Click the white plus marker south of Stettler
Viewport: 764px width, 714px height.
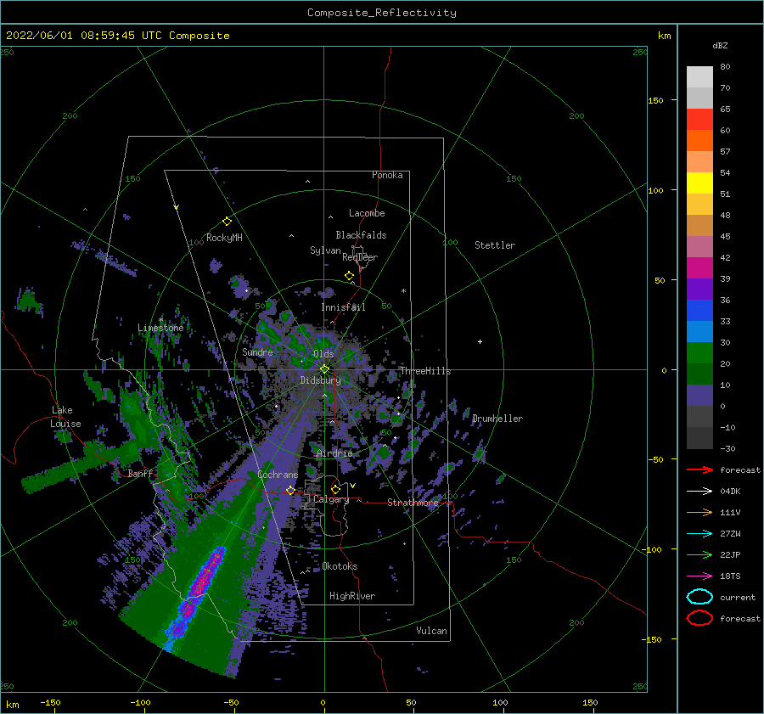(480, 341)
